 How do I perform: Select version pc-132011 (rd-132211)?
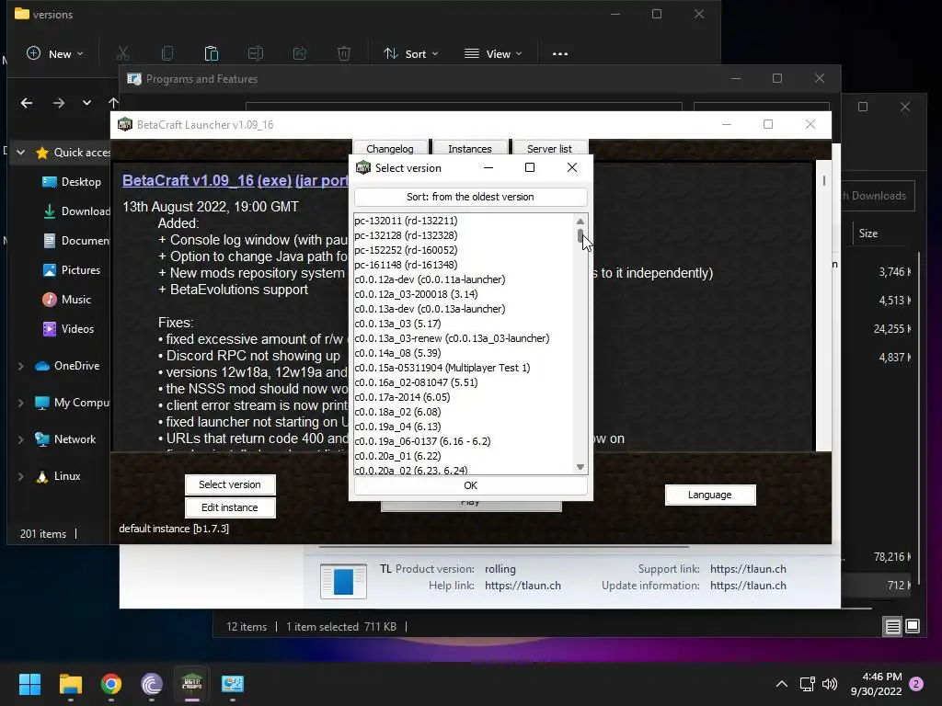click(406, 221)
